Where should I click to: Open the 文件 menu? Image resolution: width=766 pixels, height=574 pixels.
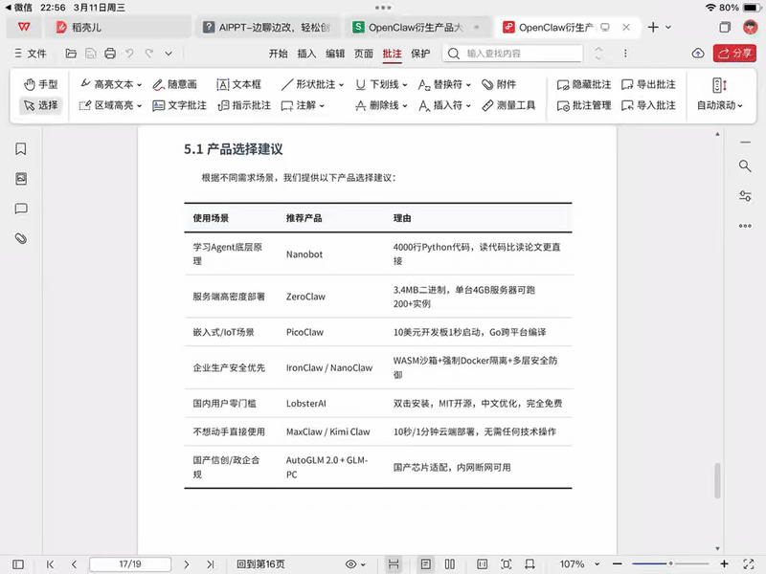tap(31, 54)
